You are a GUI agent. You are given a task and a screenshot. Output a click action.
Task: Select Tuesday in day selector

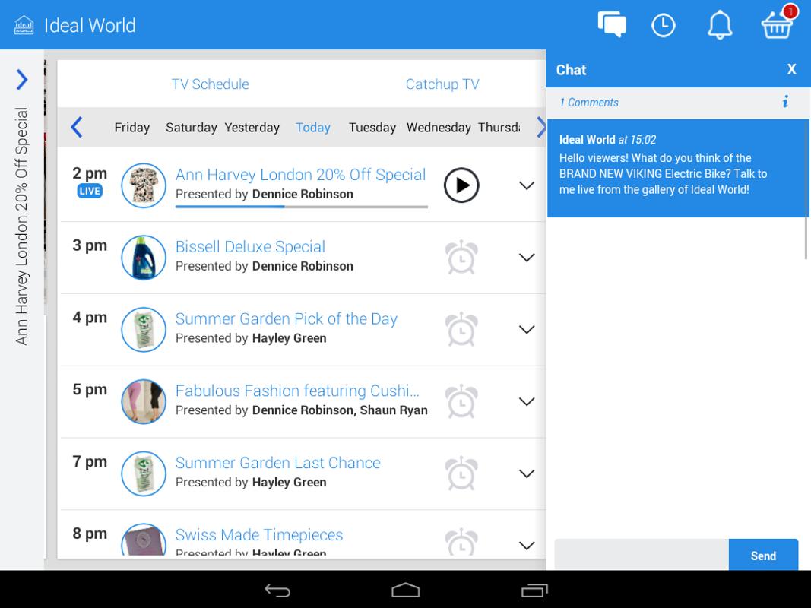372,127
